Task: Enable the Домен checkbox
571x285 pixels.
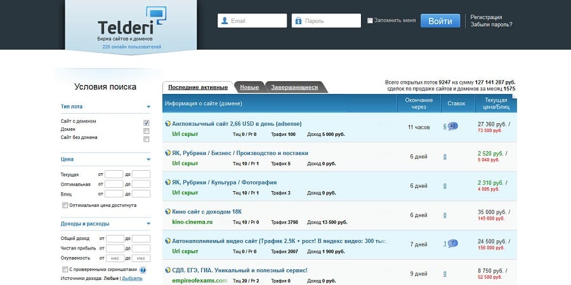Action: pyautogui.click(x=147, y=131)
